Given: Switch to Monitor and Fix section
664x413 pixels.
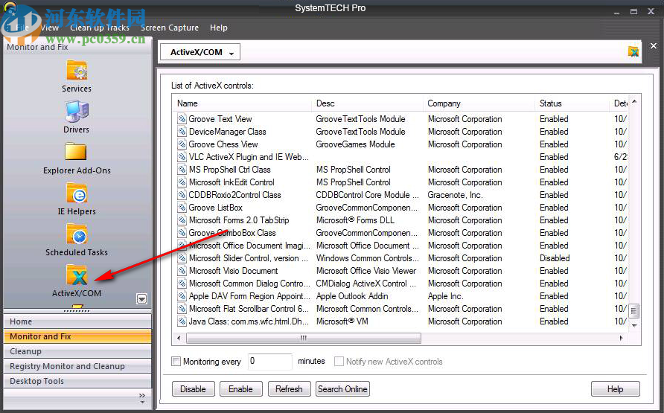Looking at the screenshot, I should tap(77, 336).
